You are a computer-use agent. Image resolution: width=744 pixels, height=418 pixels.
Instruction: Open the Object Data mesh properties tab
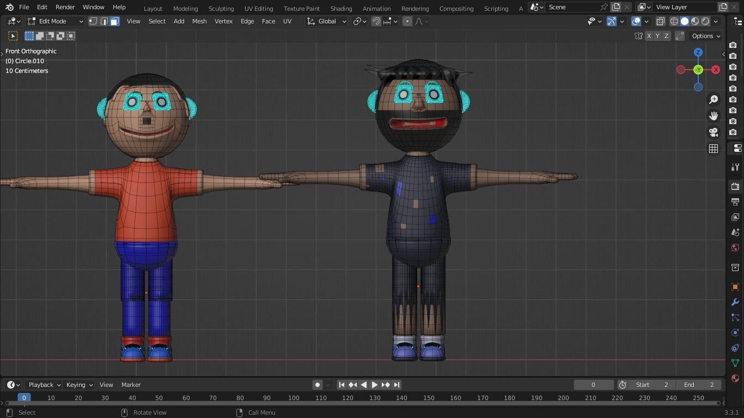[x=735, y=363]
